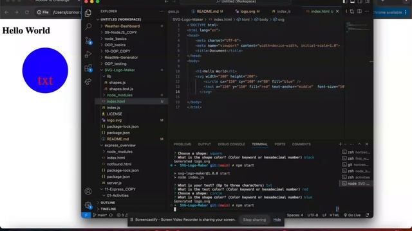Viewport: 412px width, 231px height.
Task: Collapse the UNTITLED (WORKSPACE) section
Action: [120, 19]
